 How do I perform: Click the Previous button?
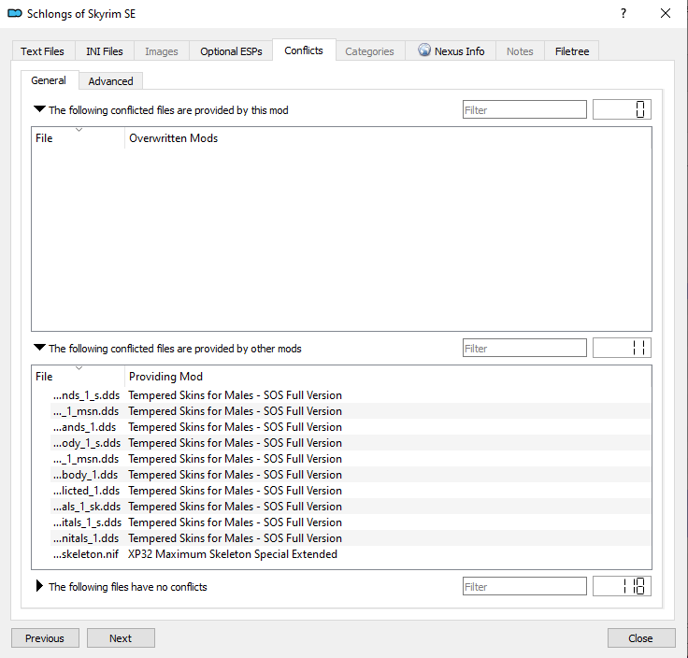45,637
